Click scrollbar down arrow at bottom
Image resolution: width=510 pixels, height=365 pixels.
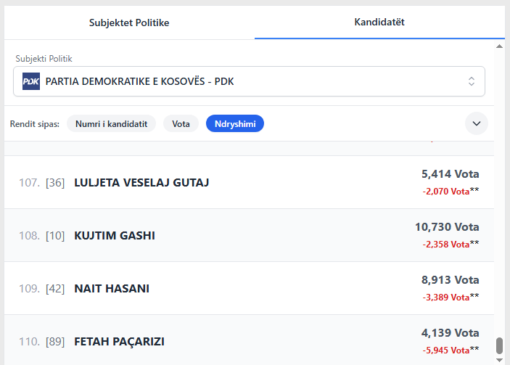499,358
